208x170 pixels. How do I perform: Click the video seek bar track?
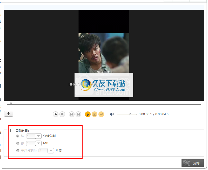(104, 104)
